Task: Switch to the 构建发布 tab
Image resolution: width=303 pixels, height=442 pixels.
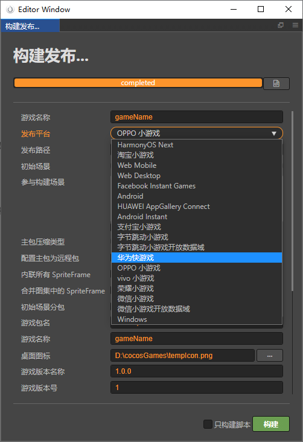Action: tap(30, 26)
